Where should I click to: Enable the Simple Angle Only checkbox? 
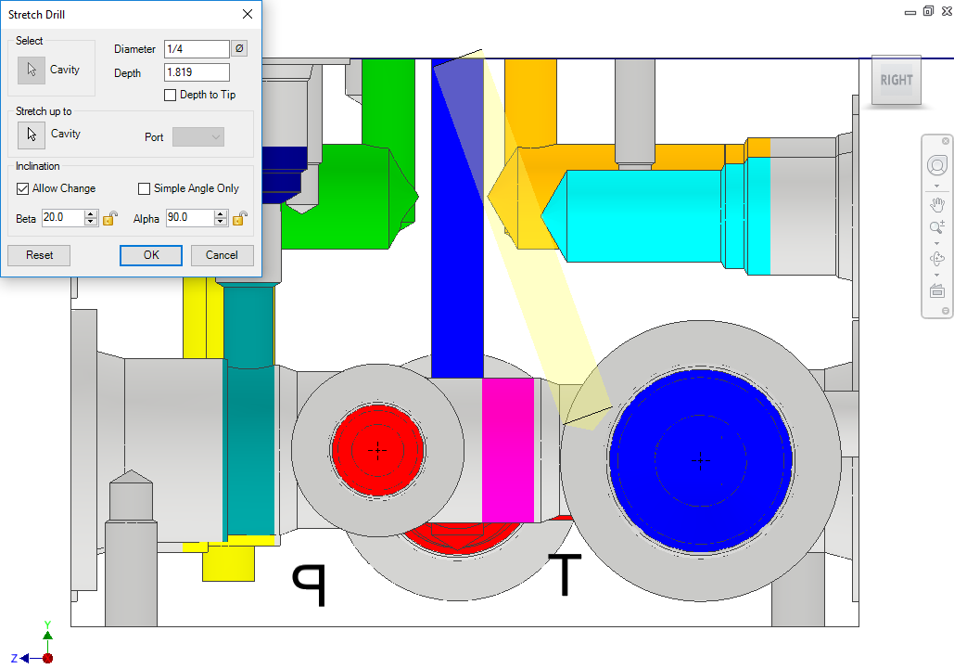tap(145, 188)
